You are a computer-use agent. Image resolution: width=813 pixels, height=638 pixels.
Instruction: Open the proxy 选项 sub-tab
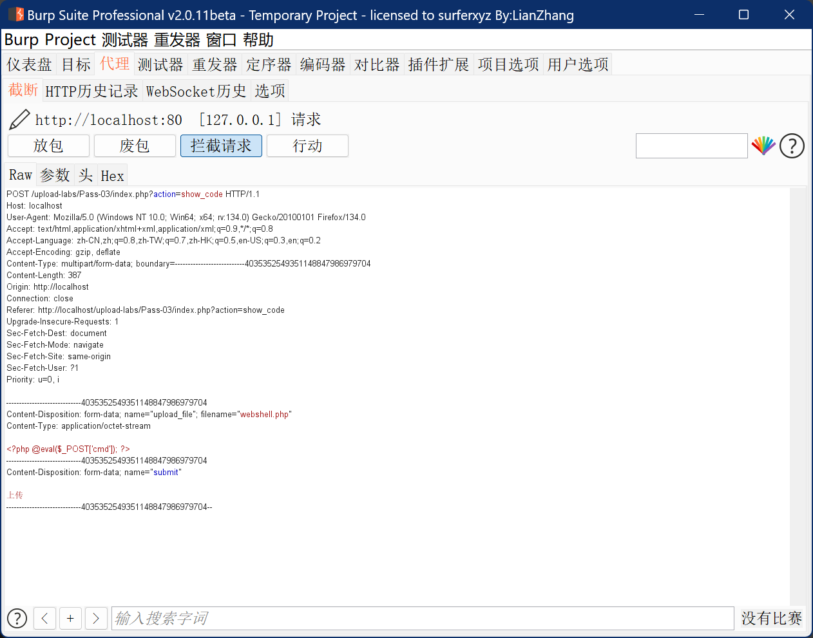tap(270, 91)
